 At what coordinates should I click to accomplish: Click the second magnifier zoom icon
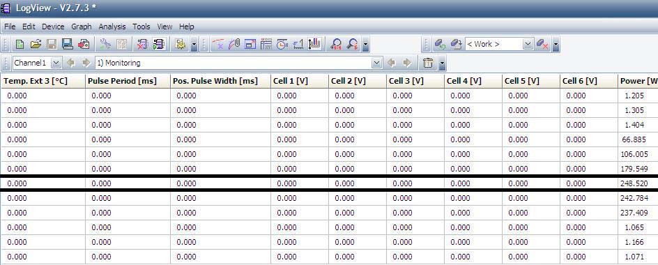click(x=353, y=44)
